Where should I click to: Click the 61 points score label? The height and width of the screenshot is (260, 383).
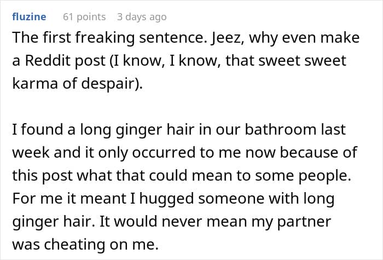(84, 17)
